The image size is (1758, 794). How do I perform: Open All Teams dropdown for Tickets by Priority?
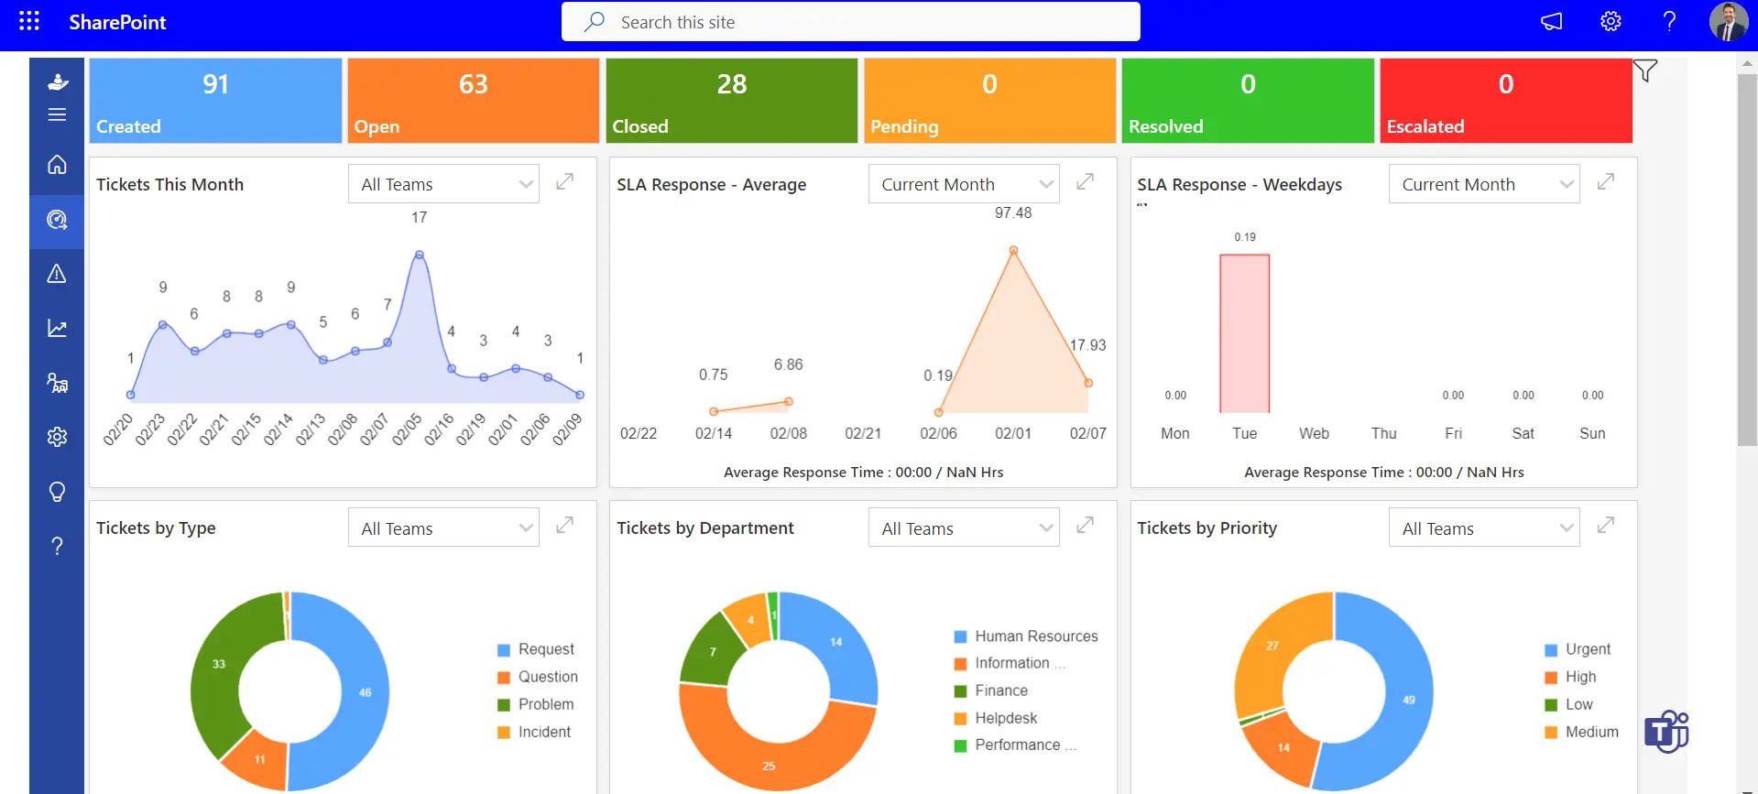coord(1484,528)
